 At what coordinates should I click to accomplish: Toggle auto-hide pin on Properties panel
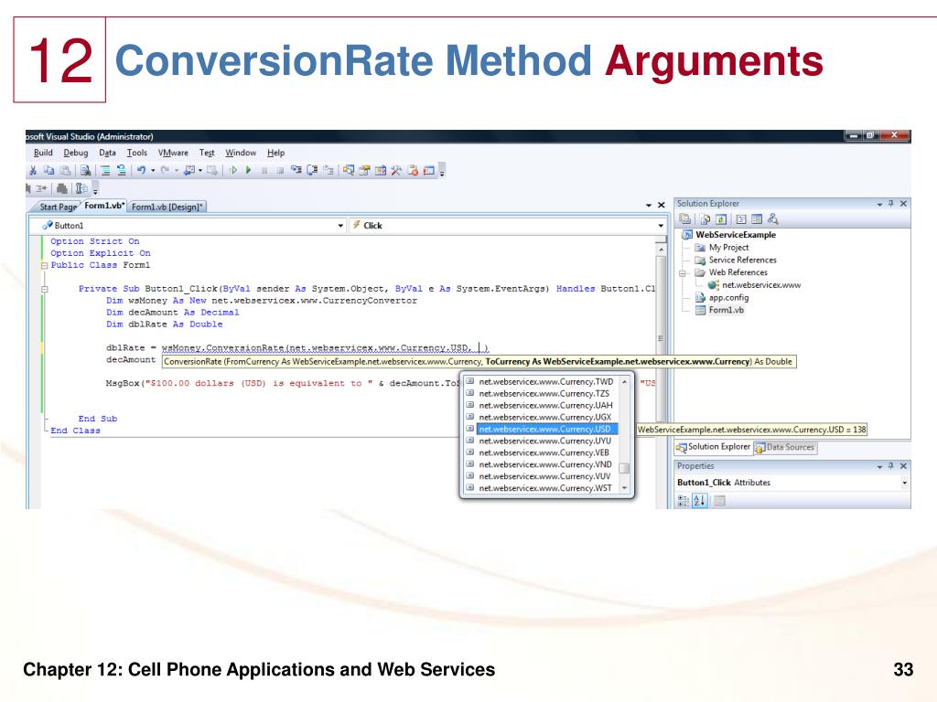891,466
